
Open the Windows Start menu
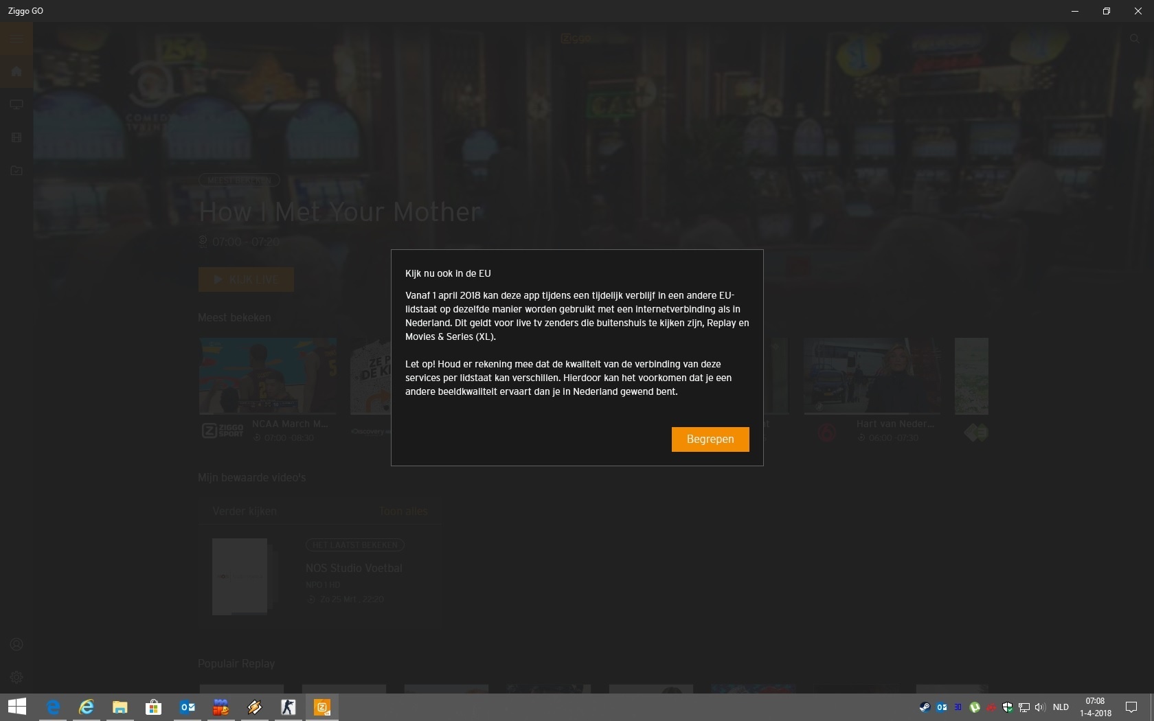(x=16, y=707)
